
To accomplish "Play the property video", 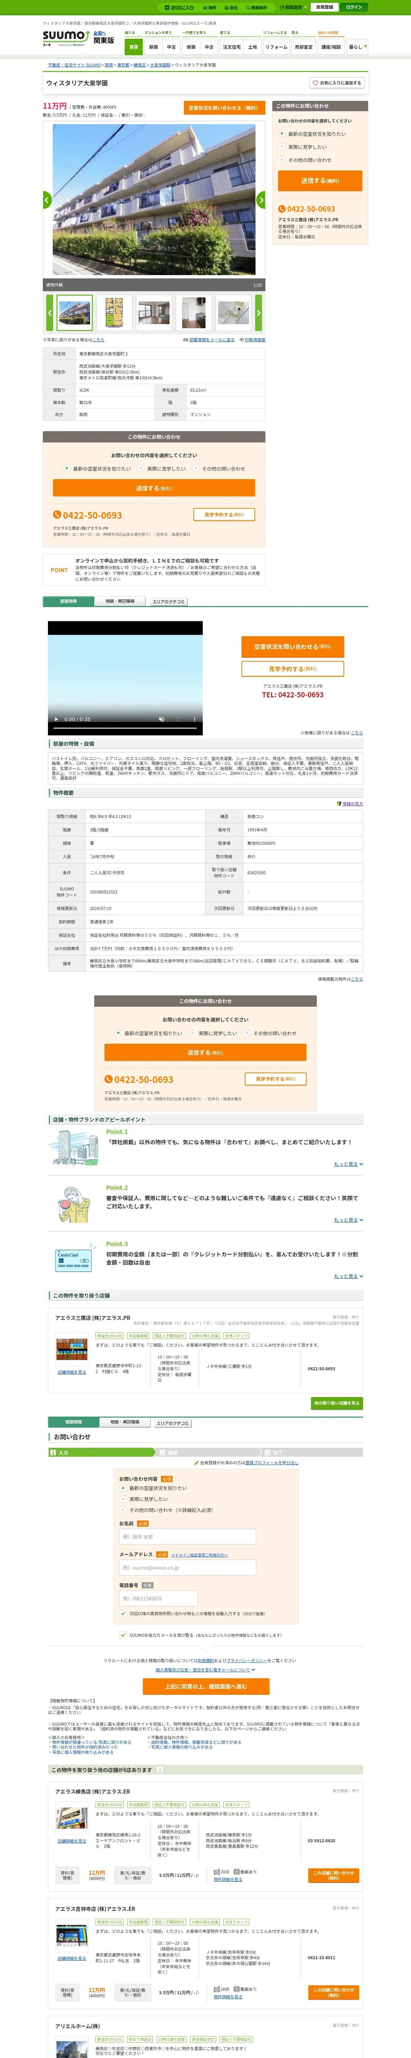I will [x=56, y=719].
